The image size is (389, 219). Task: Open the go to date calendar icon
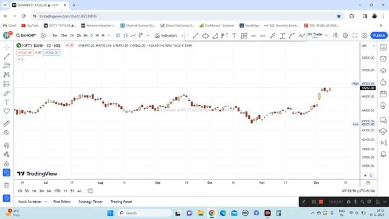[90, 190]
